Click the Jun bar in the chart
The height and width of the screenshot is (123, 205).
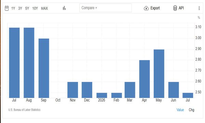click(x=174, y=90)
